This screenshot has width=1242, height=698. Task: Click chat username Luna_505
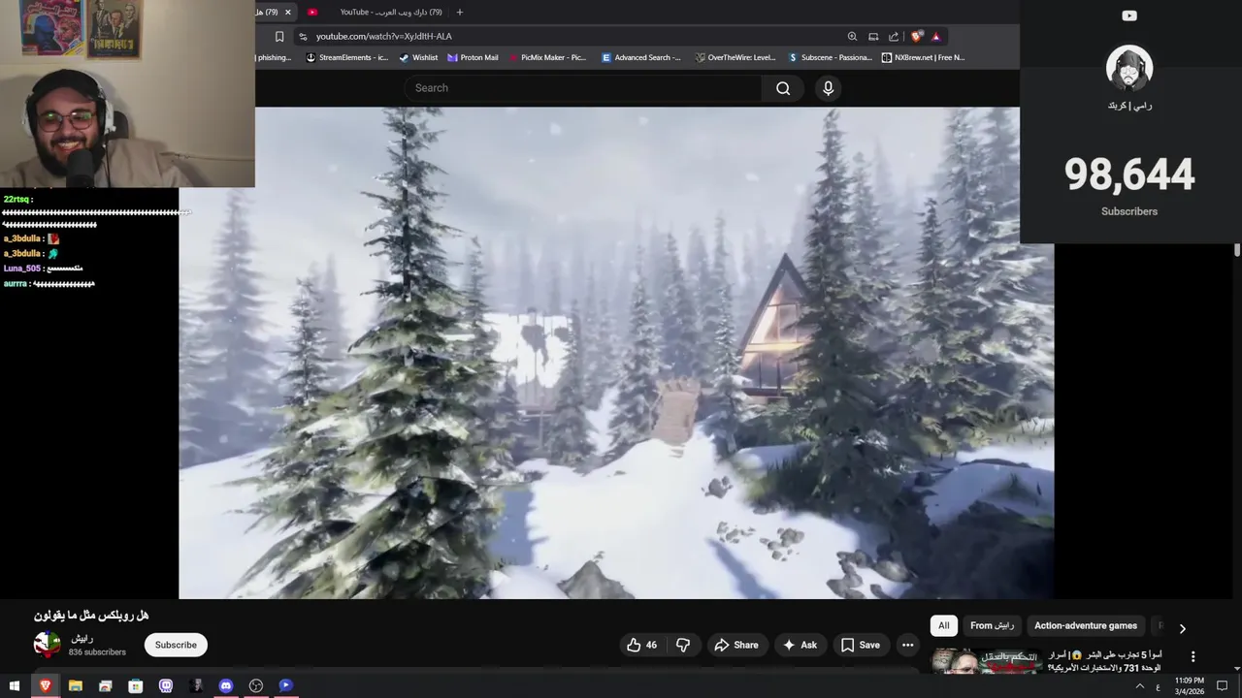(x=21, y=269)
